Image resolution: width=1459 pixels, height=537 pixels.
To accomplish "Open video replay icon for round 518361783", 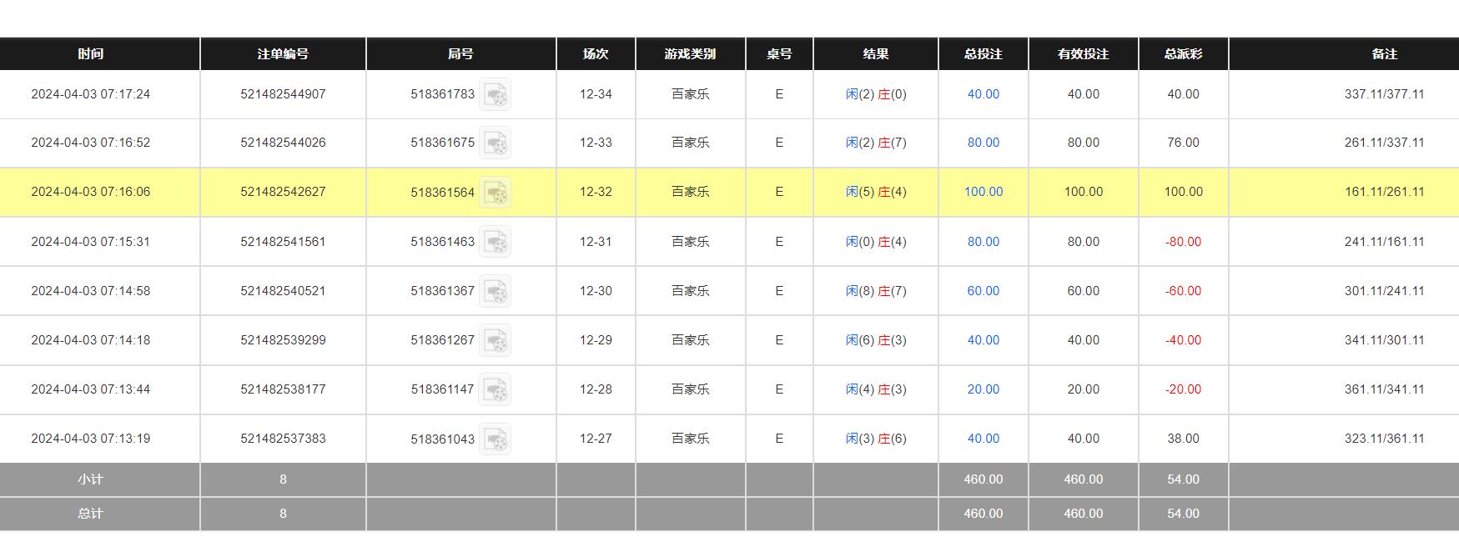I will tap(495, 95).
